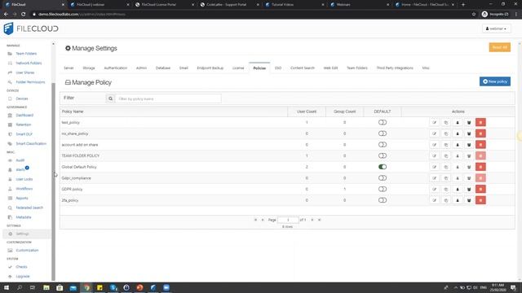The width and height of the screenshot is (522, 293).
Task: Open groups icon for TEAM FOLDER POLICY
Action: pos(469,155)
